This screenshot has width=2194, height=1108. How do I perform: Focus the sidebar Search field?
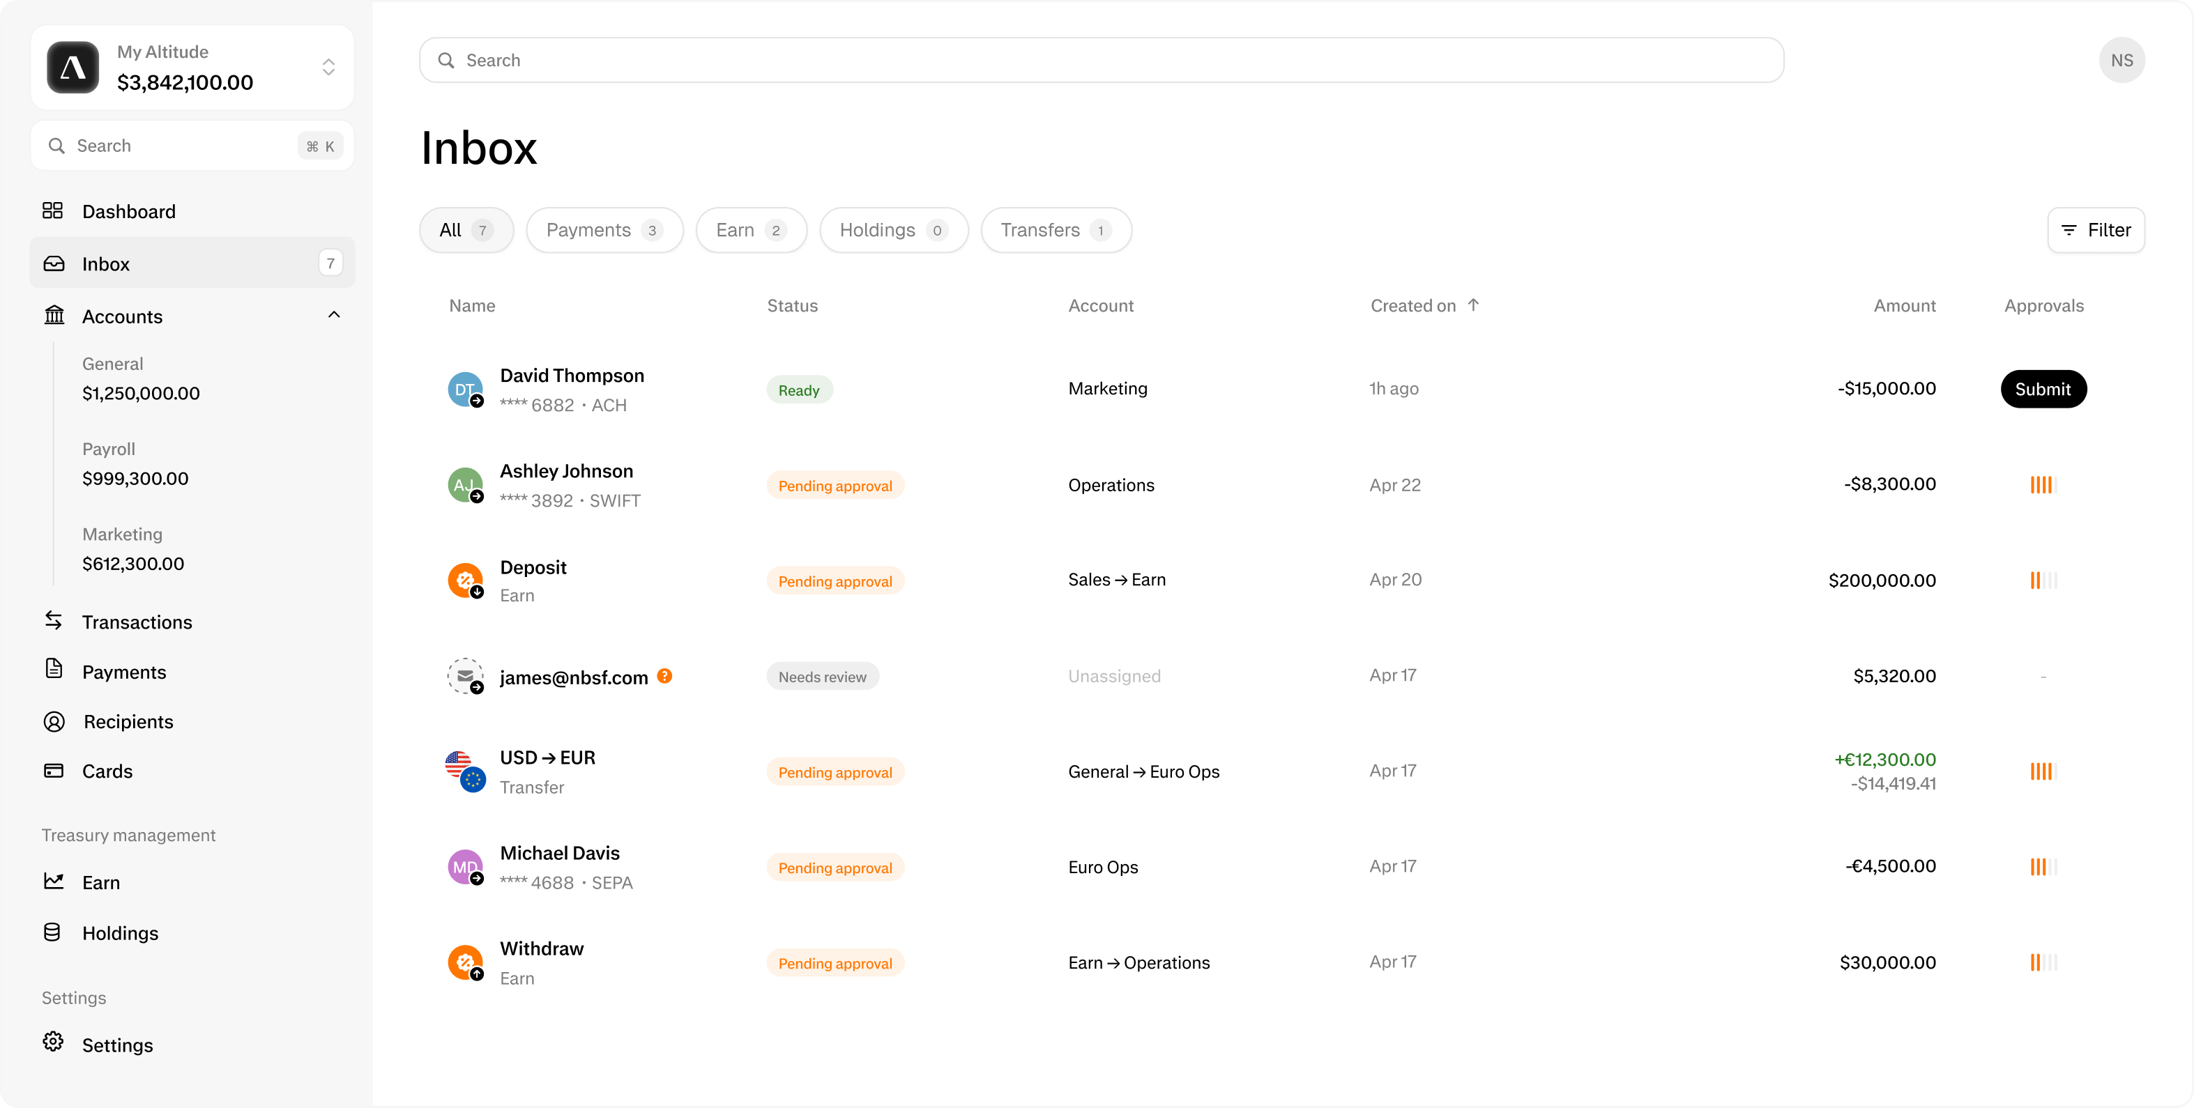(192, 146)
